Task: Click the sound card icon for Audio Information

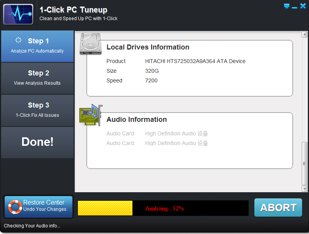Action: click(91, 115)
